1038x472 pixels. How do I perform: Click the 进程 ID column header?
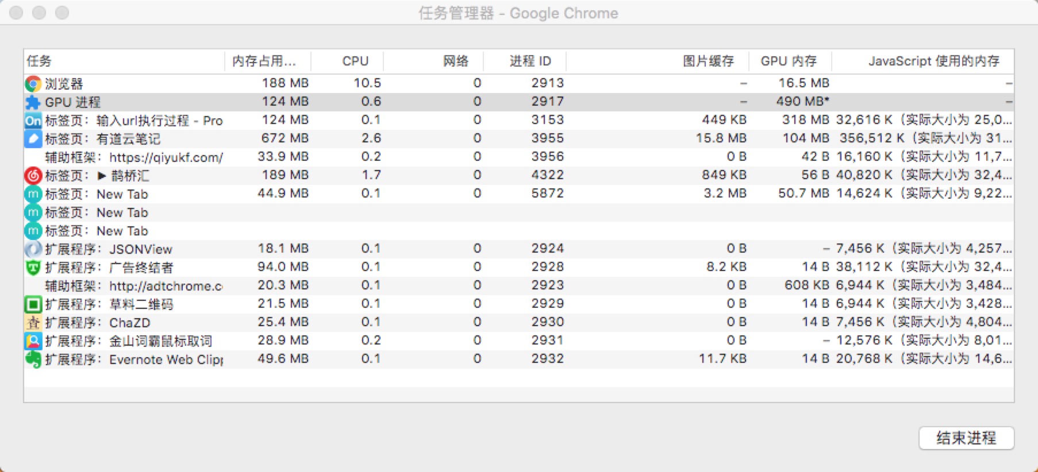[530, 61]
